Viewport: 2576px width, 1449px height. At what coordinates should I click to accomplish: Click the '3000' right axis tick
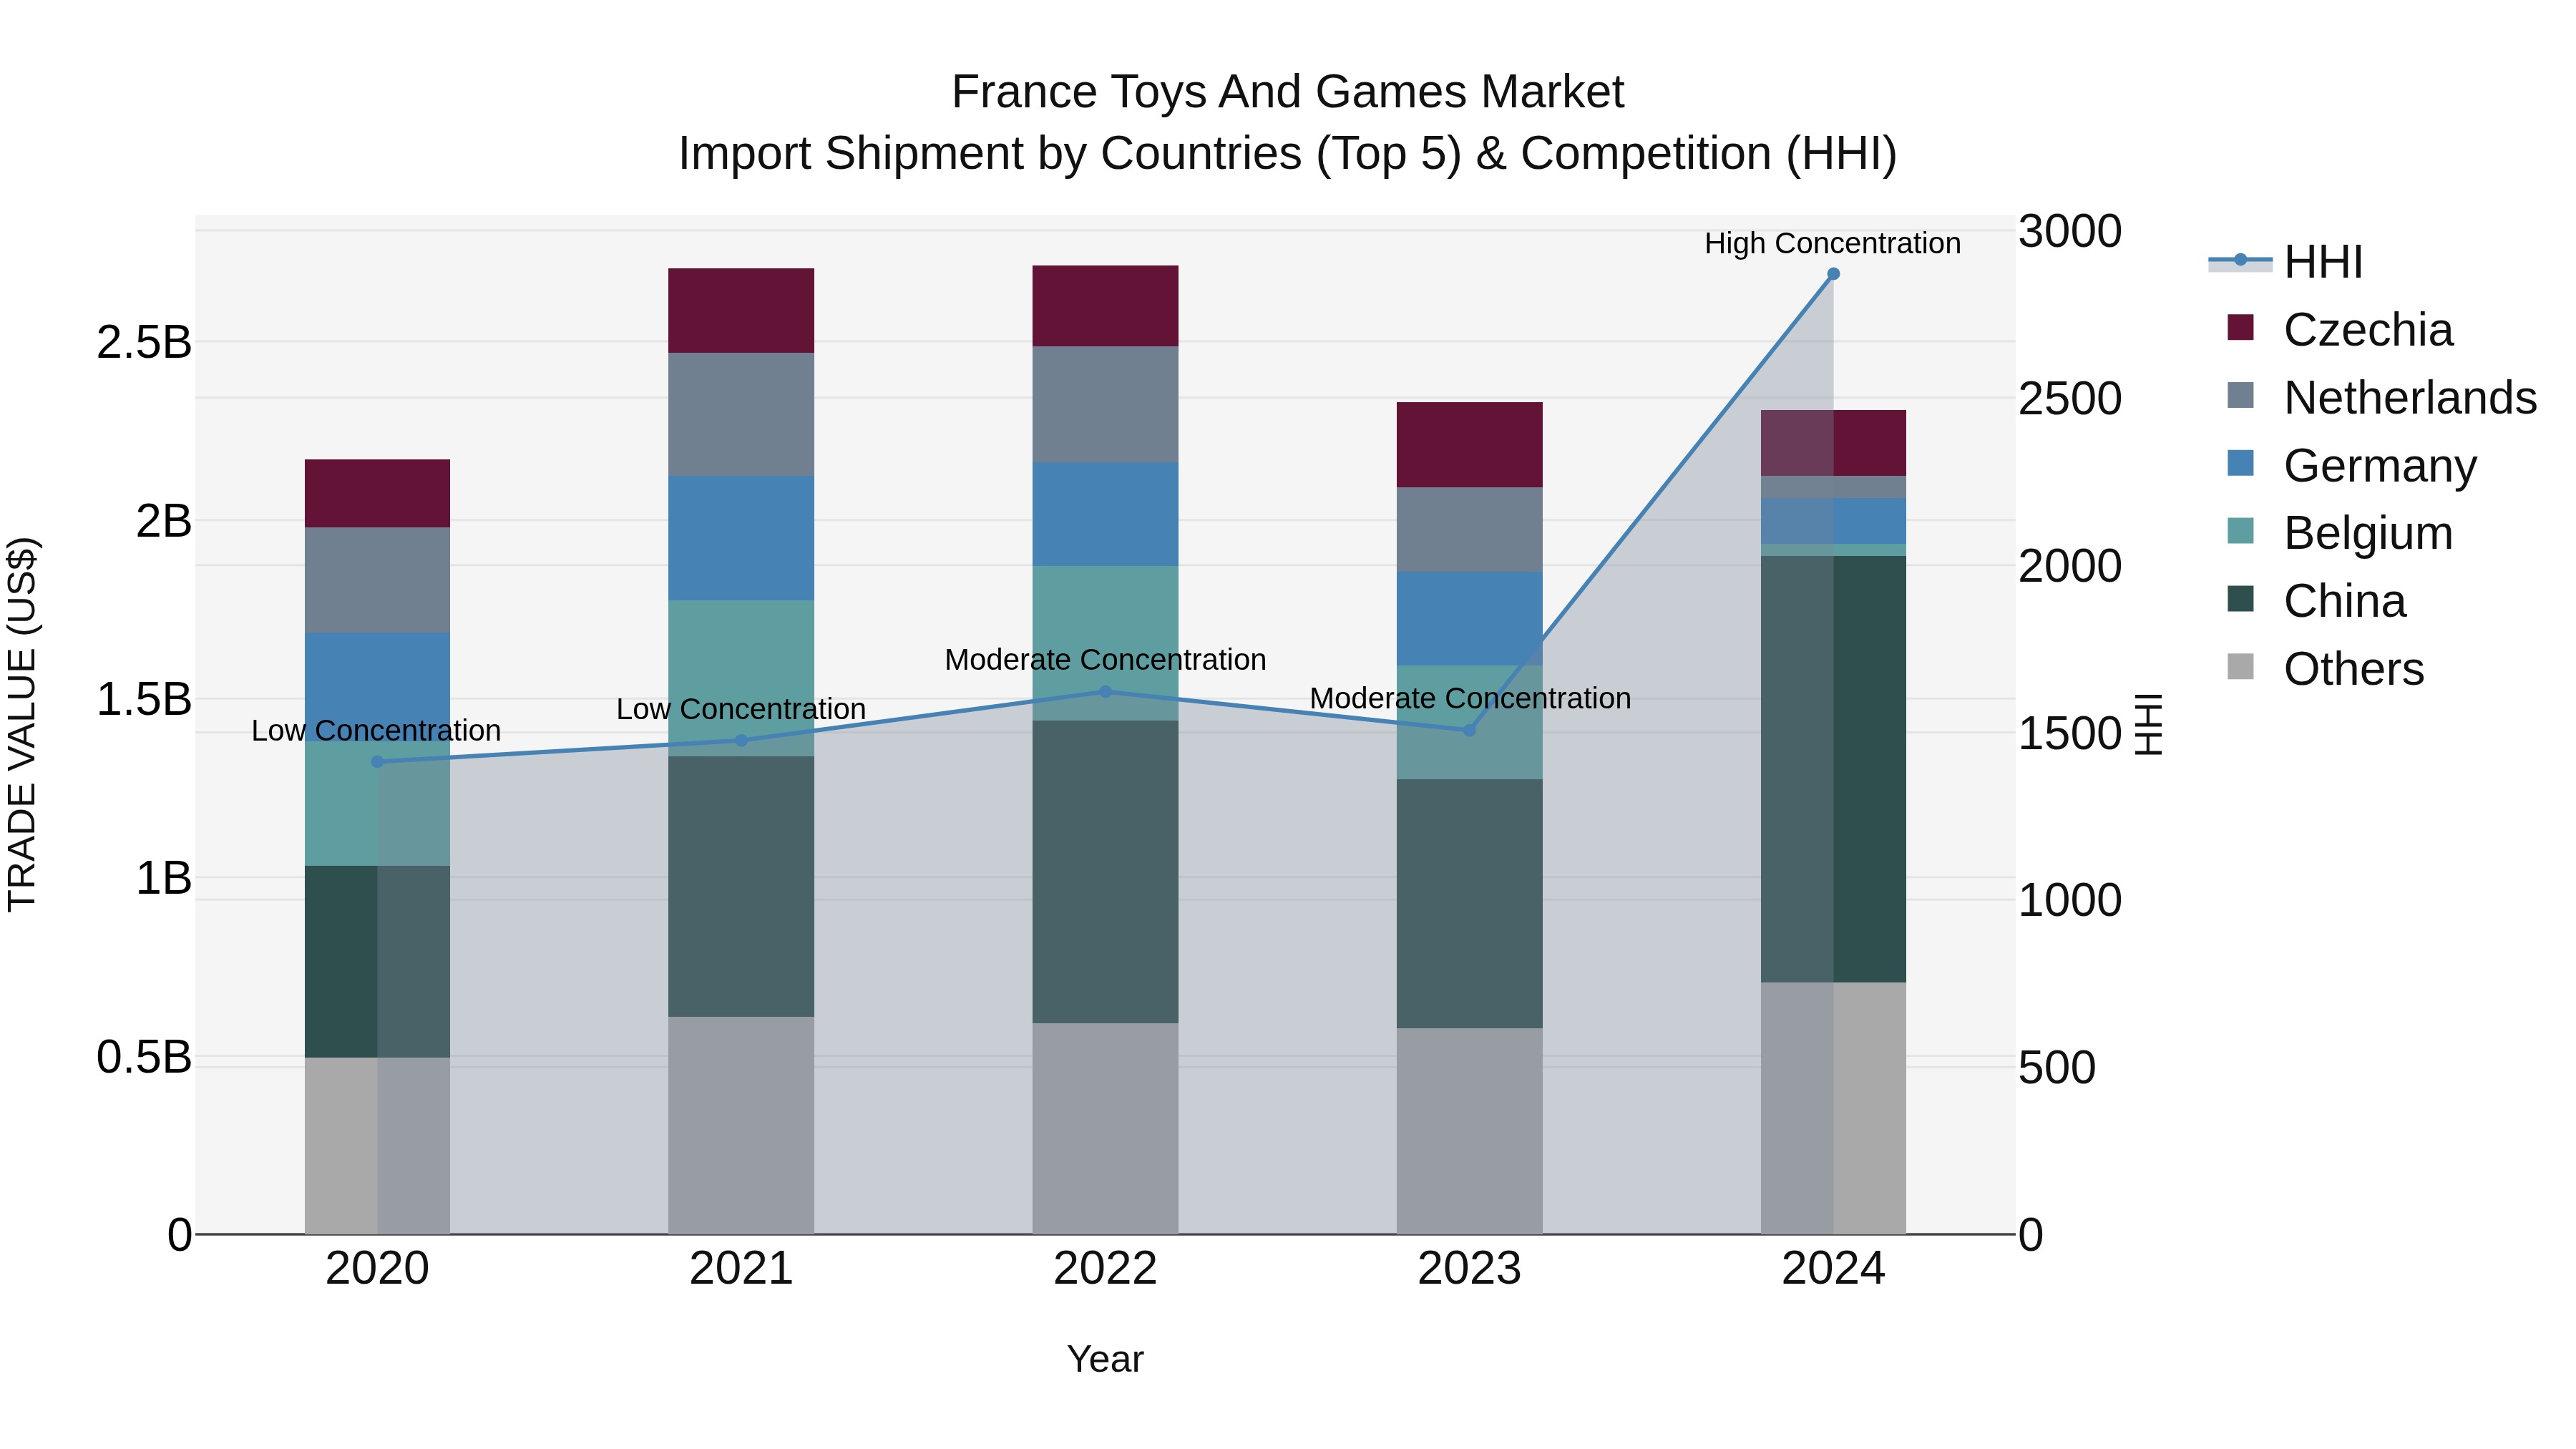(x=2070, y=231)
